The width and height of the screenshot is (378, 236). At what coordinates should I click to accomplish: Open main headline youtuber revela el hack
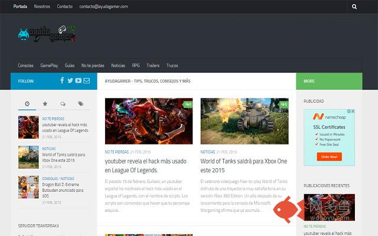146,166
